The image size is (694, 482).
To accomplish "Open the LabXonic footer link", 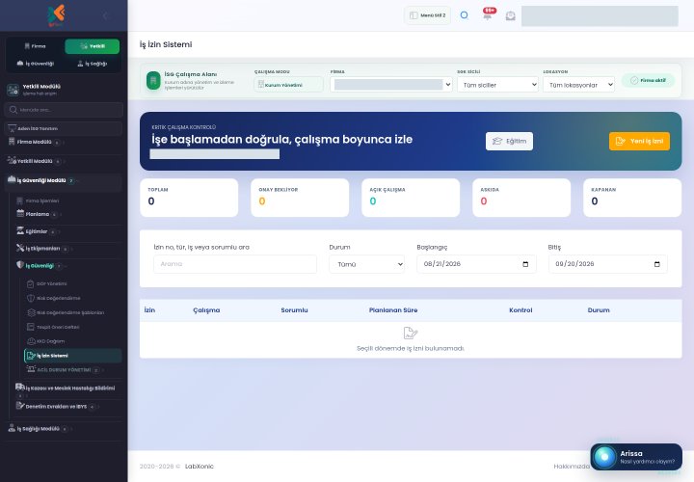I will pyautogui.click(x=200, y=467).
